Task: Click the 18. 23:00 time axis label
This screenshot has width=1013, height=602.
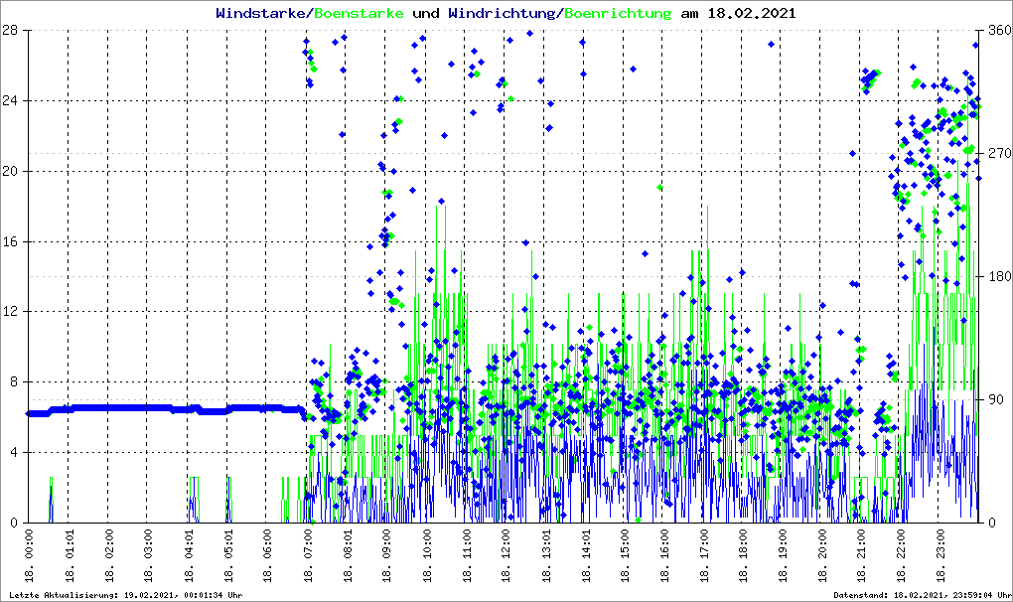Action: [941, 557]
